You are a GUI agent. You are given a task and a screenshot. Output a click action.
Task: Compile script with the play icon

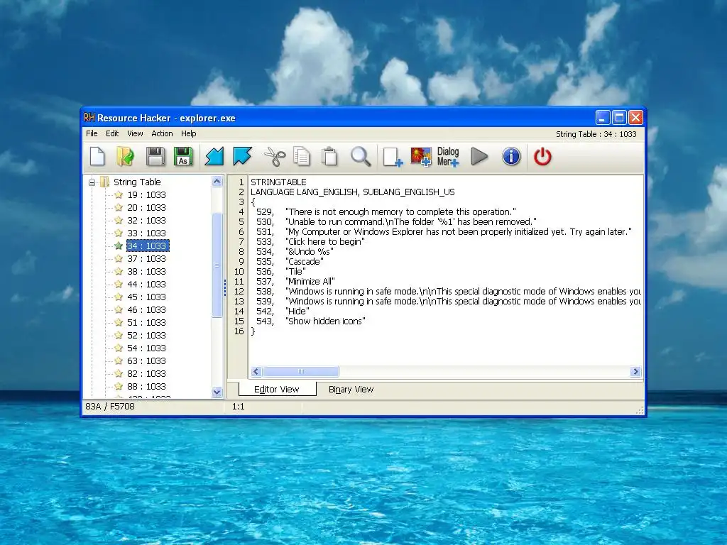coord(479,156)
